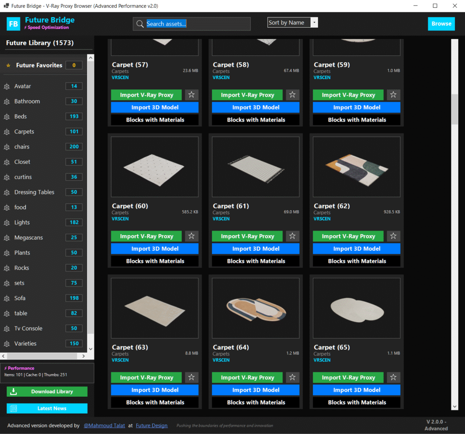Click the newspaper icon on Latest News
Viewport: 465px width, 434px height.
[14, 409]
